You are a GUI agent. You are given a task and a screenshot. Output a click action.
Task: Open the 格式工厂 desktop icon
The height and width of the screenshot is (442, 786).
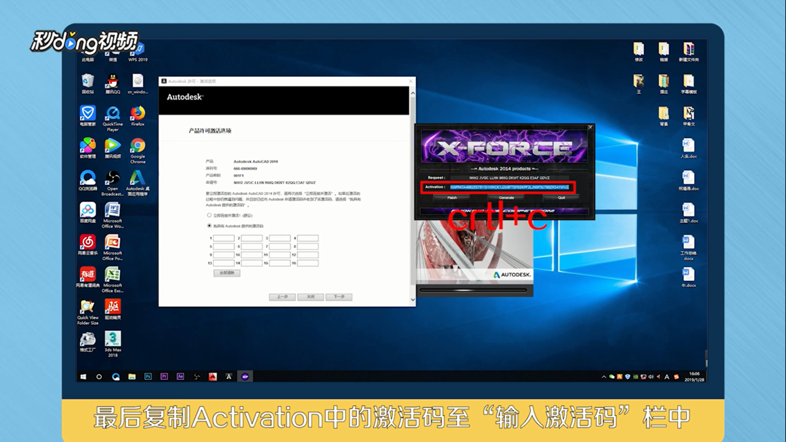pos(87,341)
